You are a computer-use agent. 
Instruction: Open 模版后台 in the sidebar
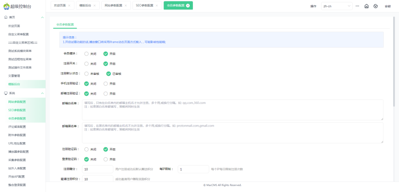23,84
